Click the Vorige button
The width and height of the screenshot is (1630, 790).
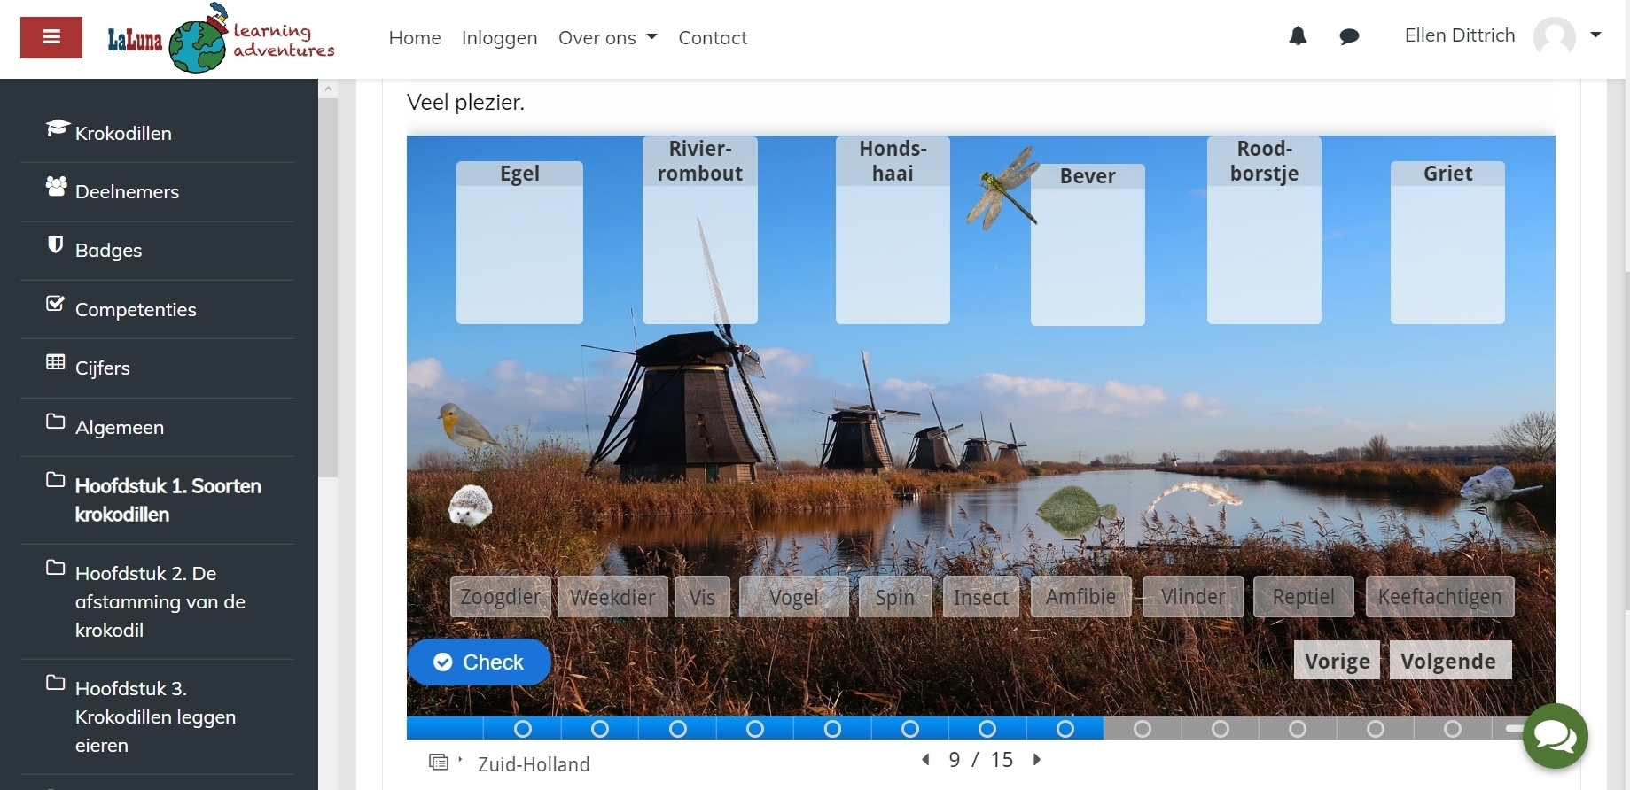1337,661
